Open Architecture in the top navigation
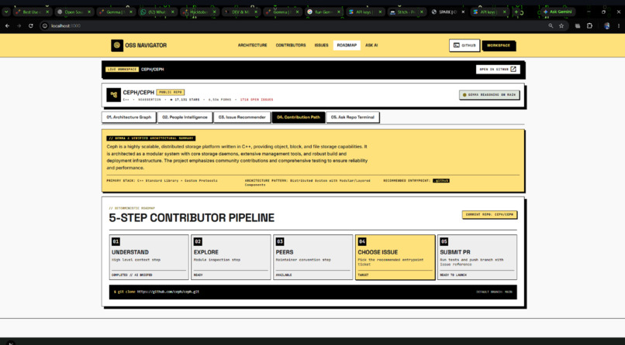Viewport: 625px width, 345px height. click(252, 46)
